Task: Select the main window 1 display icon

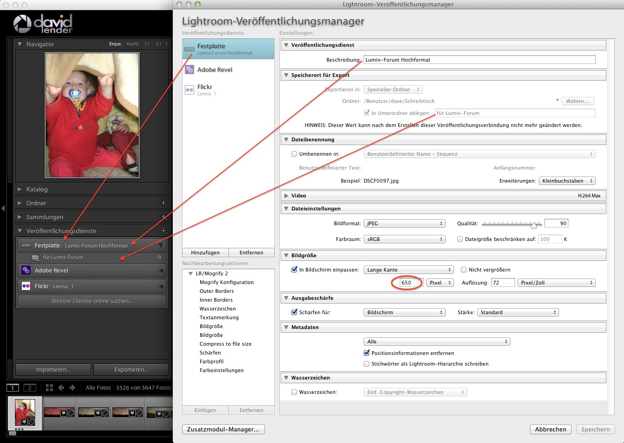Action: click(13, 388)
